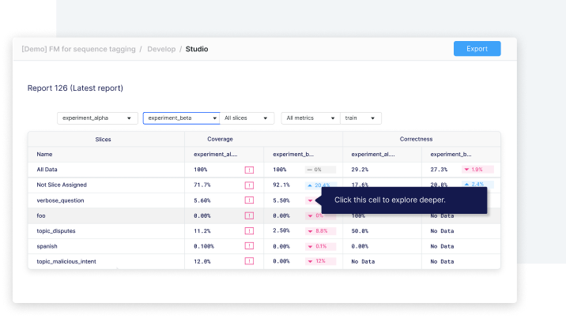The width and height of the screenshot is (566, 318).
Task: Click the pink icon in the foo row
Action: [249, 215]
